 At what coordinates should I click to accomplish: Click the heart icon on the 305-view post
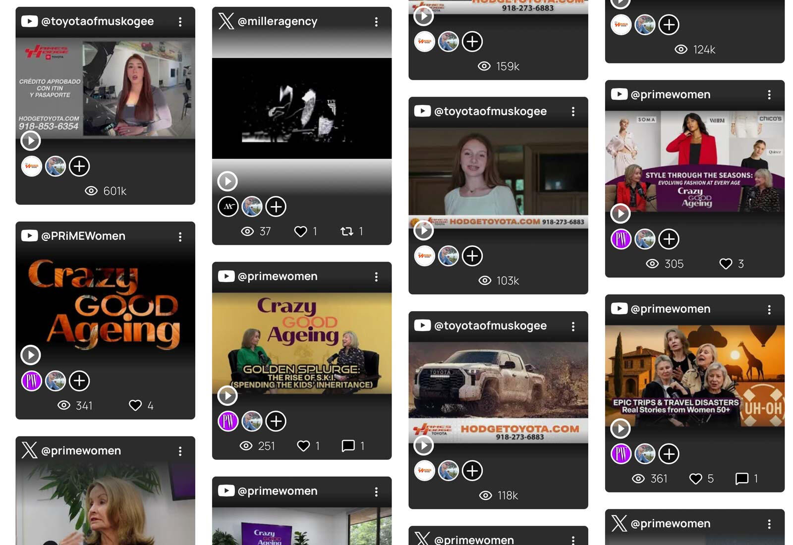726,264
